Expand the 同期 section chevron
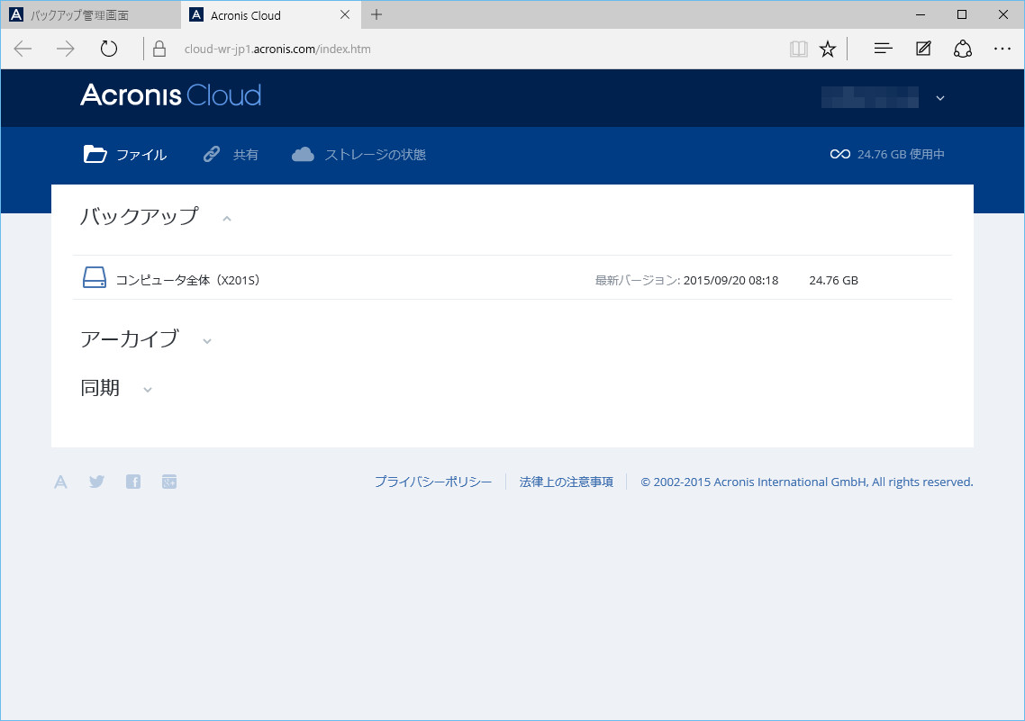1025x721 pixels. point(148,390)
